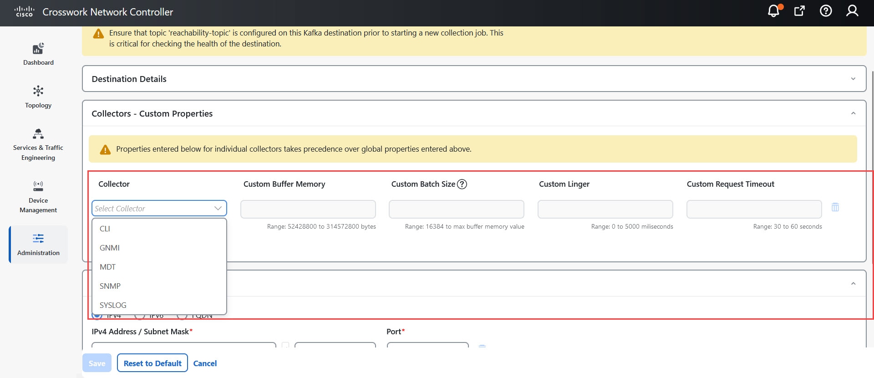Open the Select Collector dropdown
874x378 pixels.
coord(159,208)
